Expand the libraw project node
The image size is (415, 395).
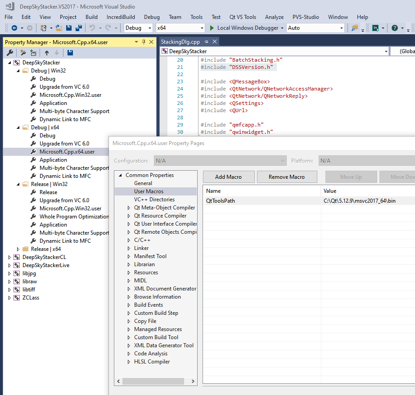[x=9, y=281]
